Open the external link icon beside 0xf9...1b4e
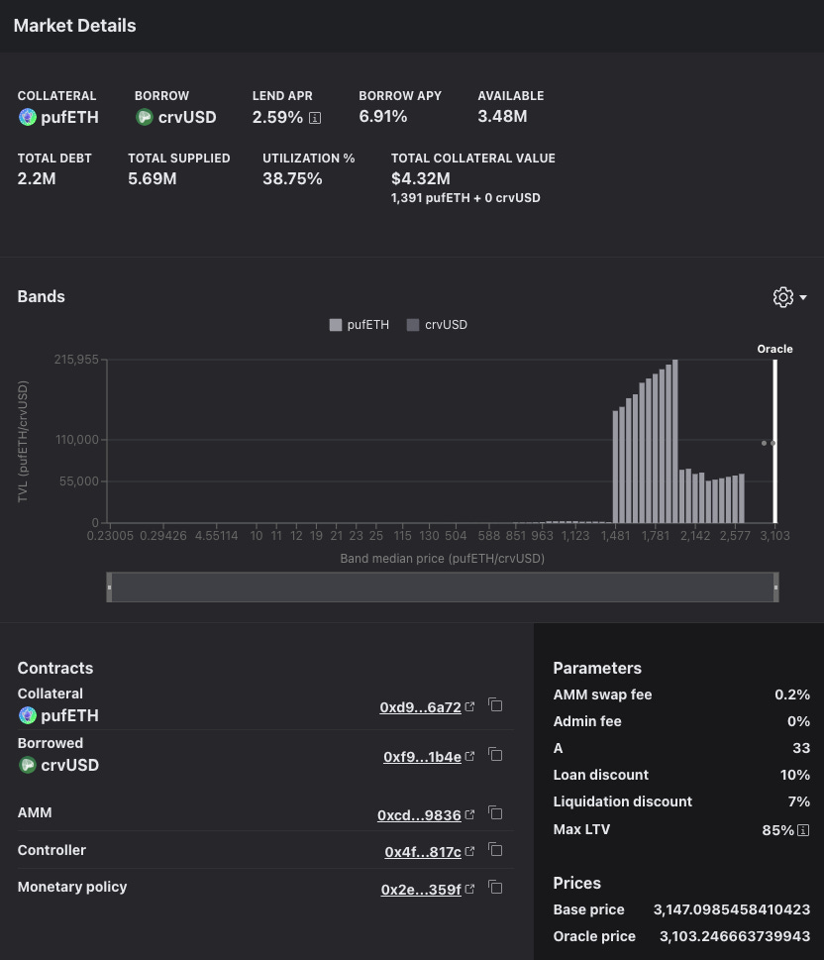Screen dimensions: 824x960 [x=469, y=756]
